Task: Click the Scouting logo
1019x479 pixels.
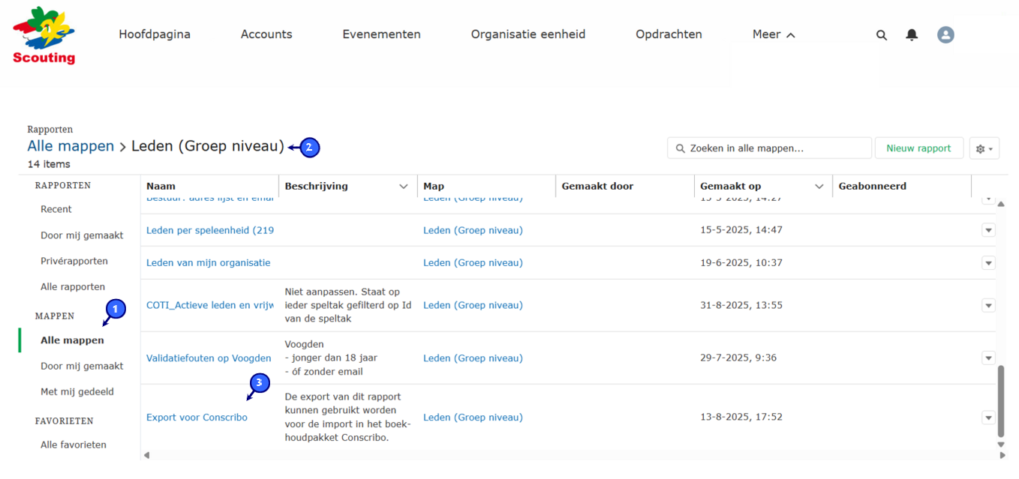Action: (44, 35)
